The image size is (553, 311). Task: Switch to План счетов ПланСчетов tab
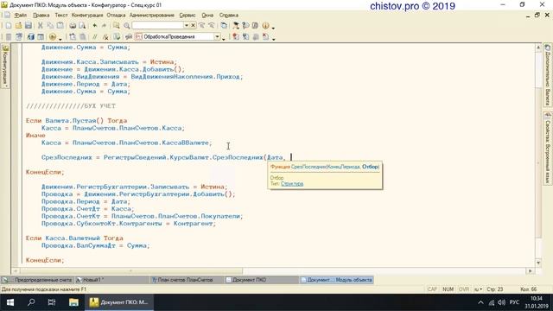click(187, 280)
